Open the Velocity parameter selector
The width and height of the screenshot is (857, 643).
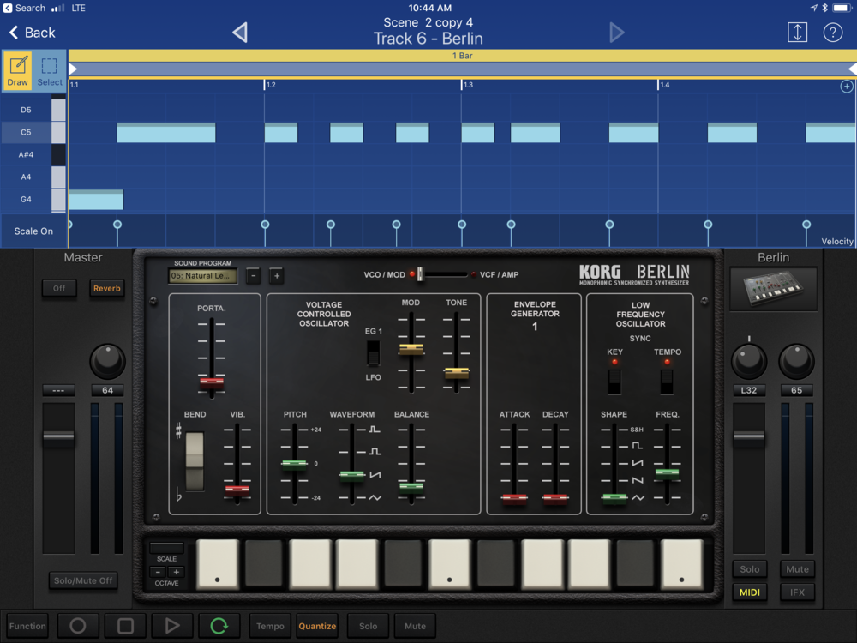[837, 242]
